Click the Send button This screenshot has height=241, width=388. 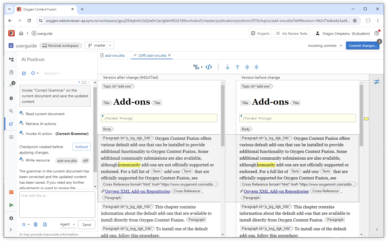coord(87,225)
